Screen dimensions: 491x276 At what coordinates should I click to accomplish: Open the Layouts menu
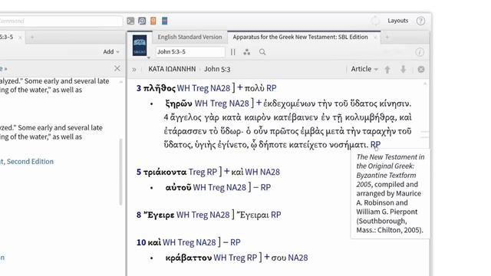point(397,21)
